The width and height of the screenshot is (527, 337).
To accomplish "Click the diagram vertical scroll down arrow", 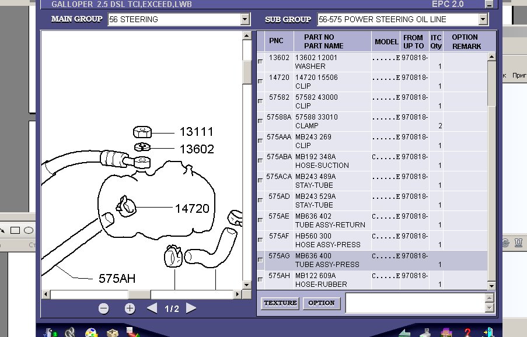I will [x=247, y=285].
